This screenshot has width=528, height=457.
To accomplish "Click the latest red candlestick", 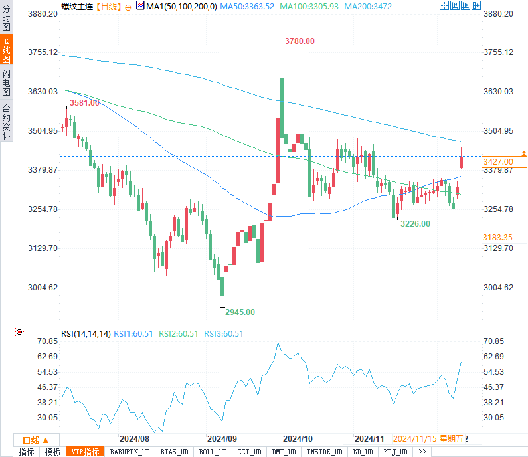I will pos(461,162).
